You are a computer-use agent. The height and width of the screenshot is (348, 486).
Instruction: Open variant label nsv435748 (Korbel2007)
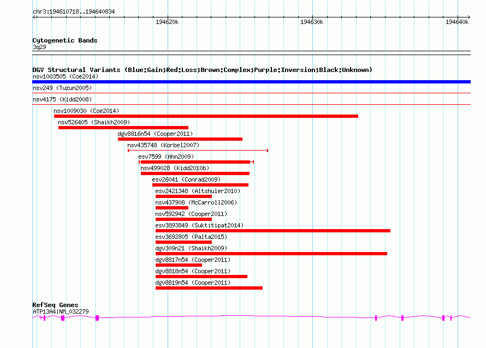coord(163,145)
